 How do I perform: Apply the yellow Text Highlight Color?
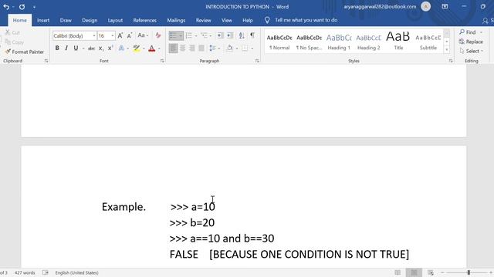coord(137,48)
